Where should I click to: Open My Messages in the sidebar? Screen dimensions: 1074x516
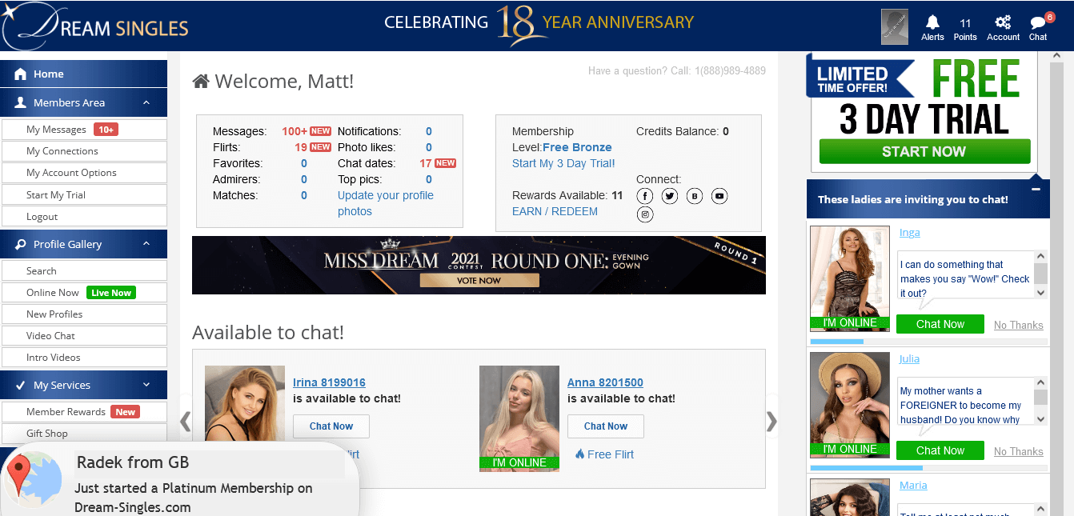(x=85, y=130)
